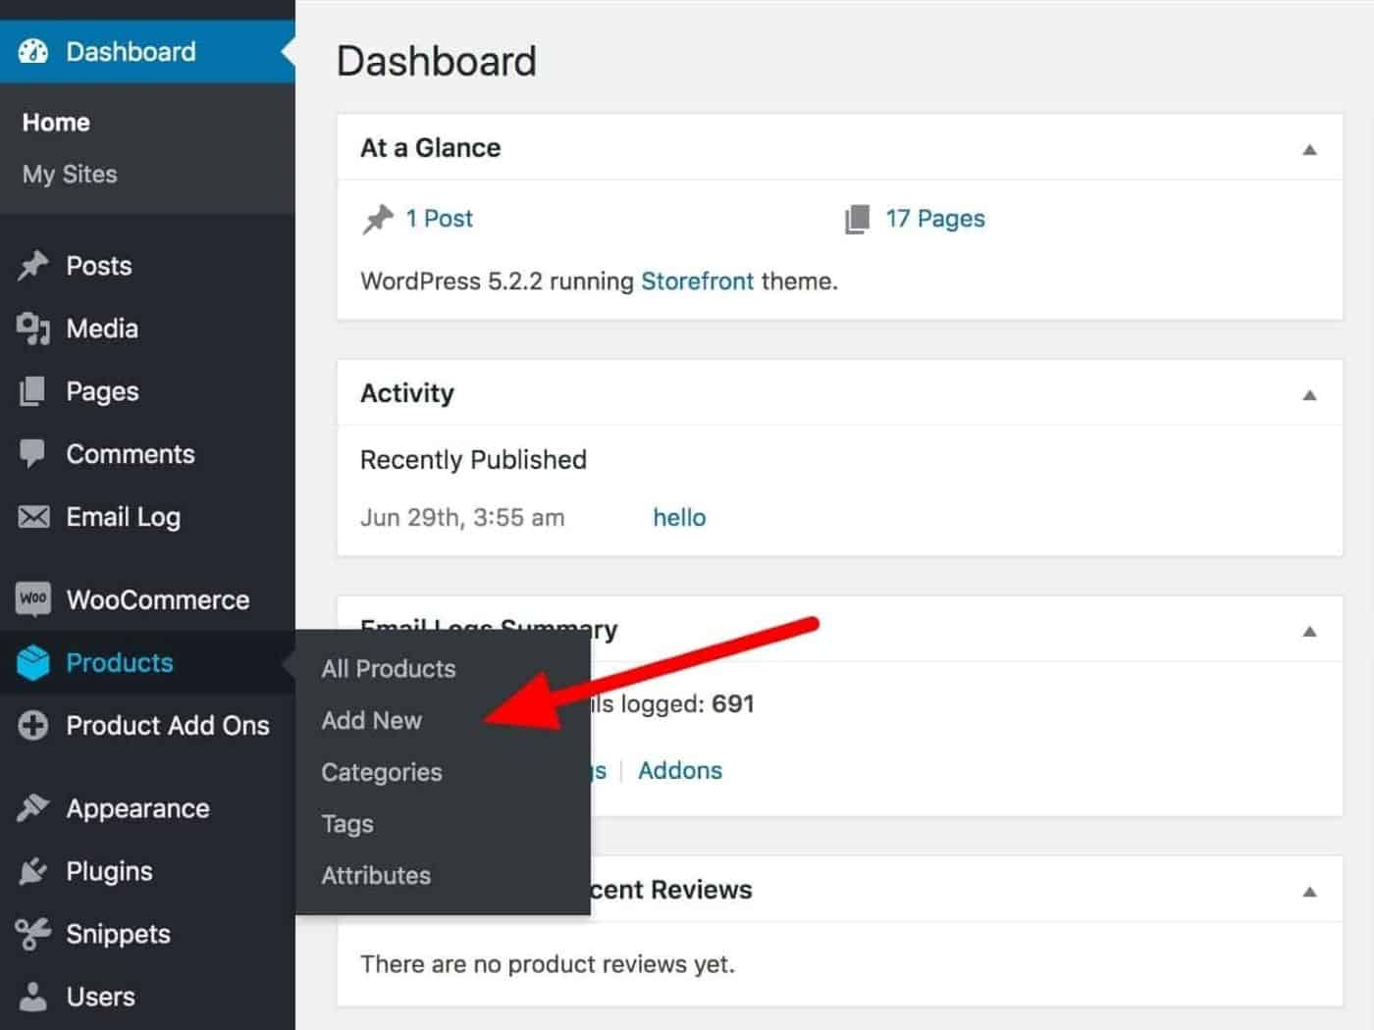1374x1030 pixels.
Task: Collapse the At a Glance panel
Action: tap(1310, 148)
